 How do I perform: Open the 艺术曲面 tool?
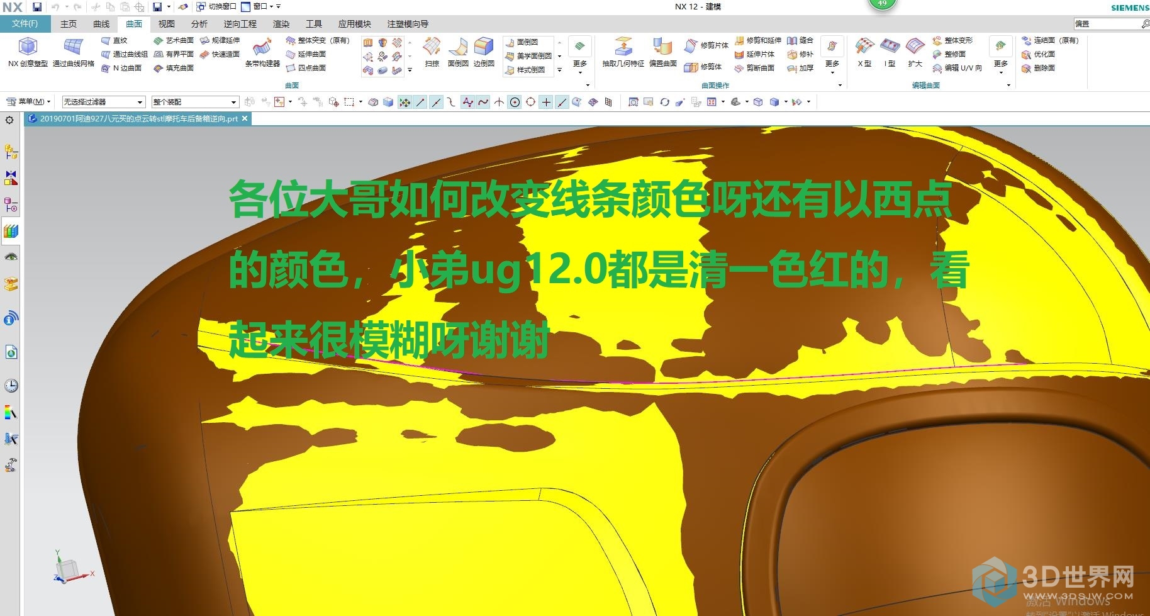pyautogui.click(x=174, y=40)
